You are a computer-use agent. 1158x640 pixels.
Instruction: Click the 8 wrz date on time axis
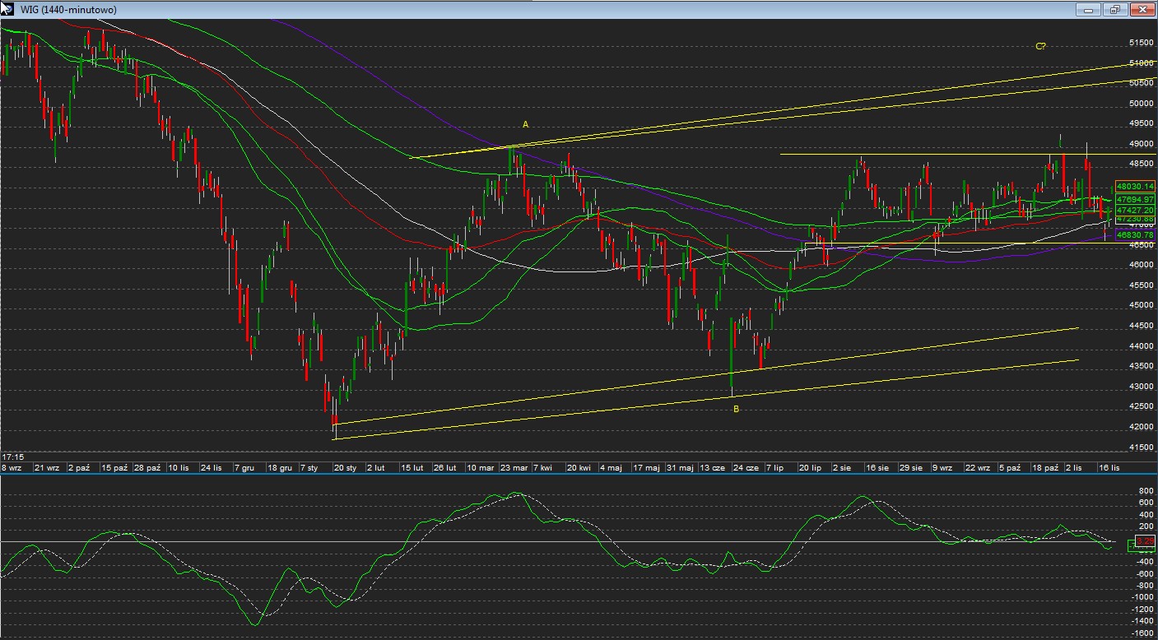pos(13,467)
